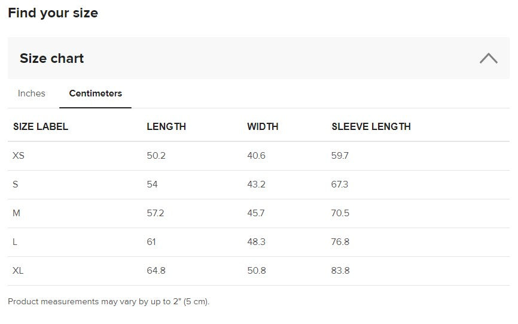This screenshot has width=518, height=324.
Task: Select the L size row label
Action: click(15, 242)
